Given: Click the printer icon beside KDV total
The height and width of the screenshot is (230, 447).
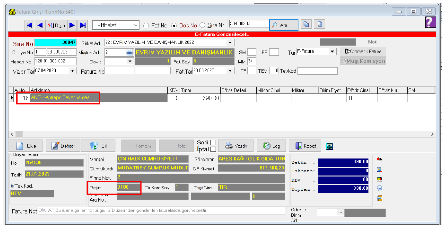Looking at the screenshot, I should tap(379, 179).
